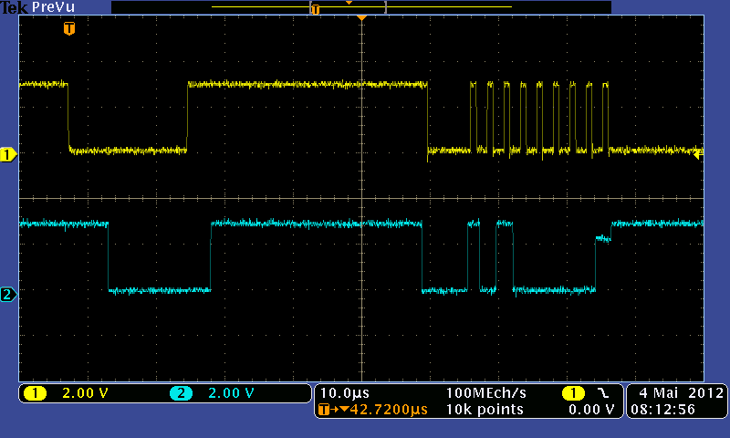Select the yellow channel 1 badge in the readout

coord(35,394)
